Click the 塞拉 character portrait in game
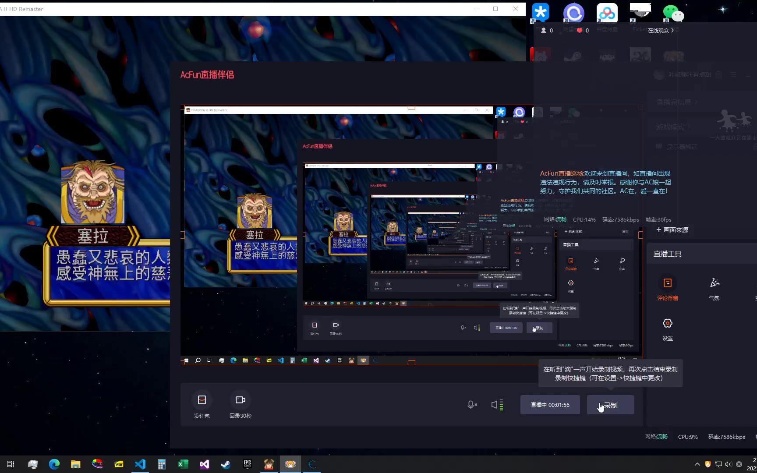 (92, 192)
